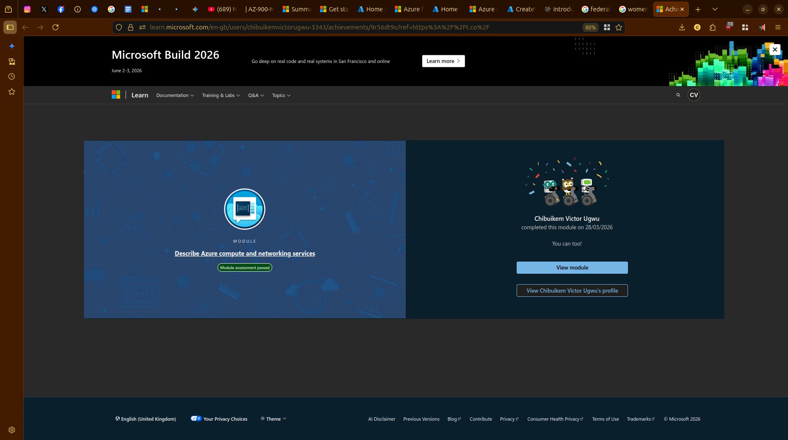Click the Learn home link

pos(140,95)
